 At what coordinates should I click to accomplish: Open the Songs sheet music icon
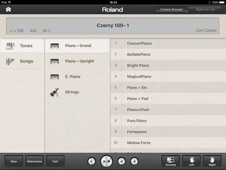click(x=10, y=61)
